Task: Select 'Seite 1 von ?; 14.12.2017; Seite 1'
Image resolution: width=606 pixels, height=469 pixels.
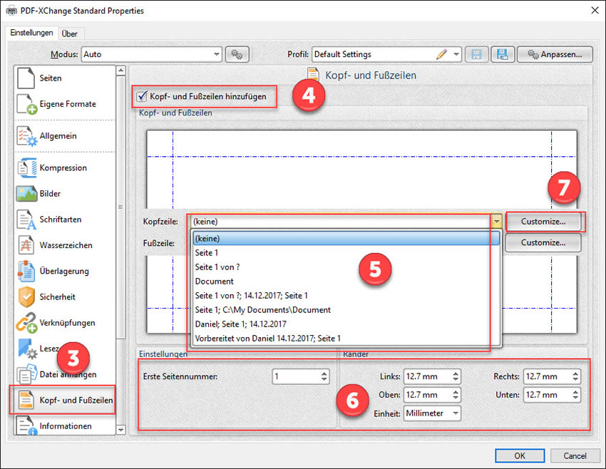Action: [x=346, y=296]
